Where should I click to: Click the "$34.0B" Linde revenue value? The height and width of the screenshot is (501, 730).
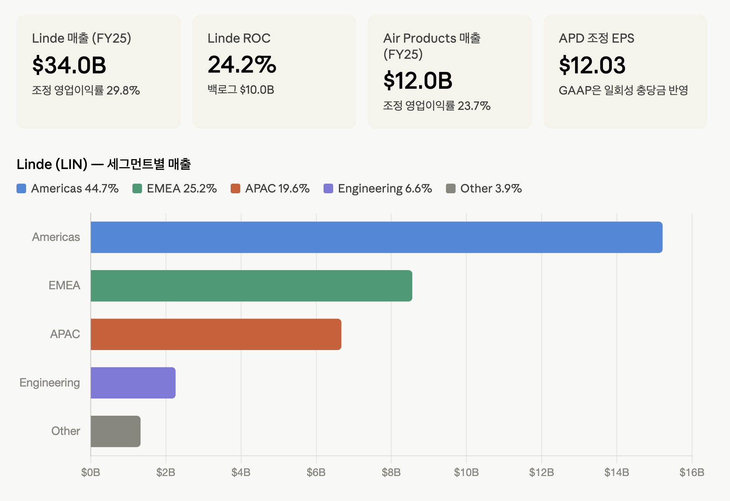(x=69, y=65)
